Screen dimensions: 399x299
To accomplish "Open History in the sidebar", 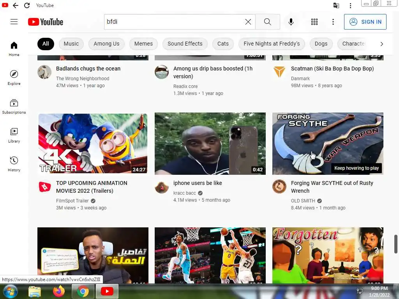I will click(x=14, y=164).
